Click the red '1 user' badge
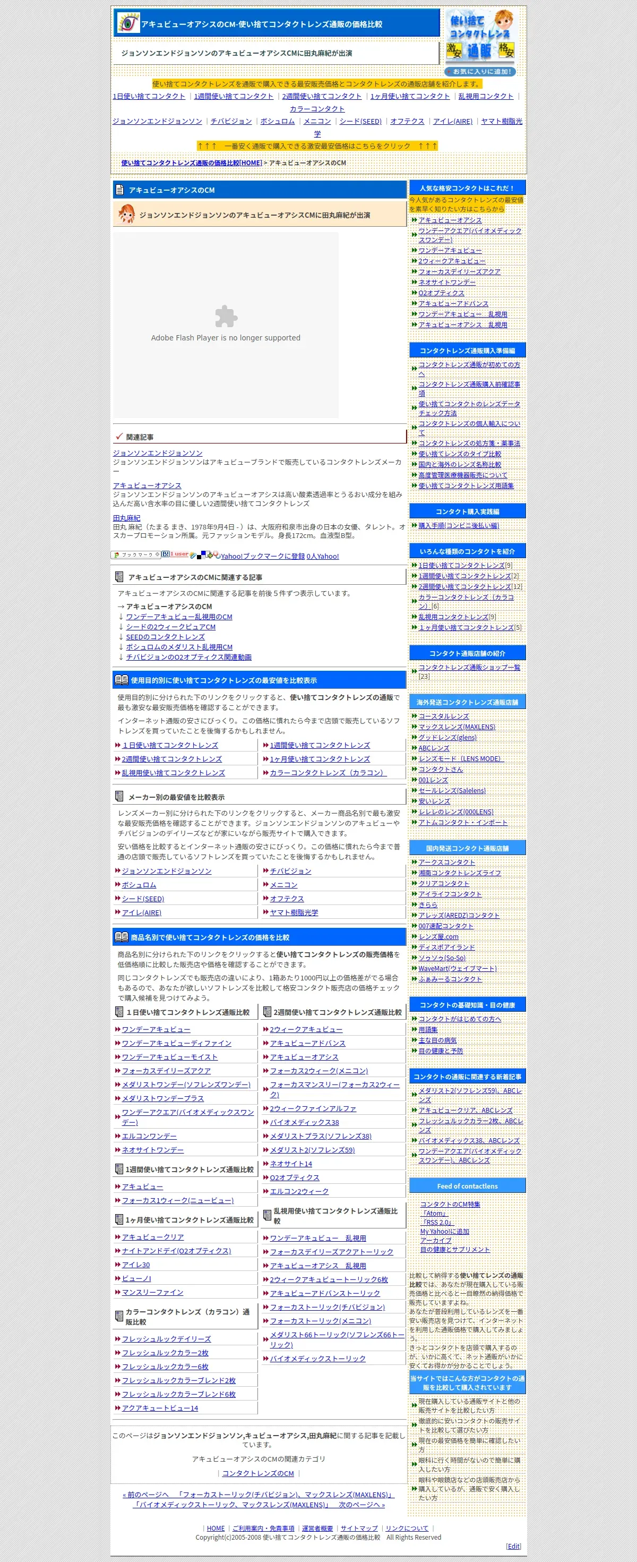637x1562 pixels. [x=179, y=554]
